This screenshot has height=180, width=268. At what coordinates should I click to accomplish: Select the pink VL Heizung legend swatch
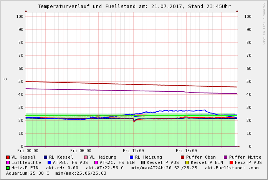tap(86, 157)
